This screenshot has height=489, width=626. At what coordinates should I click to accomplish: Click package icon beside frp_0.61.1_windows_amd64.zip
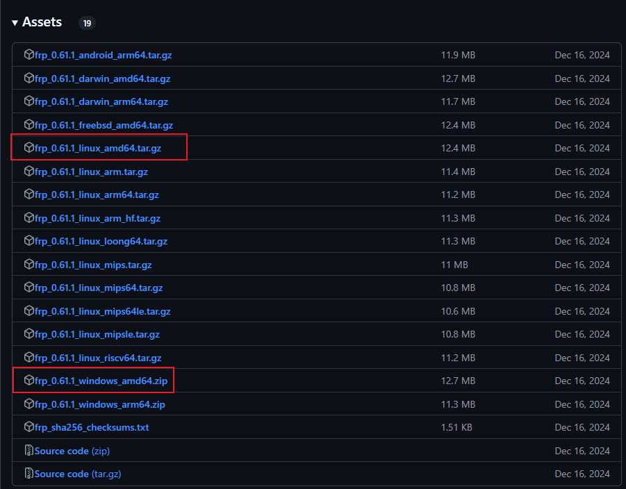[28, 381]
